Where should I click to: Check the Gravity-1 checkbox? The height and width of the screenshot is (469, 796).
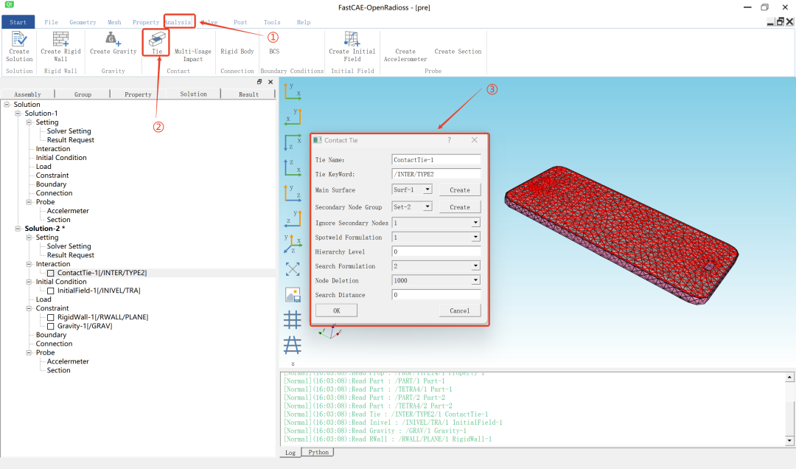pos(51,326)
